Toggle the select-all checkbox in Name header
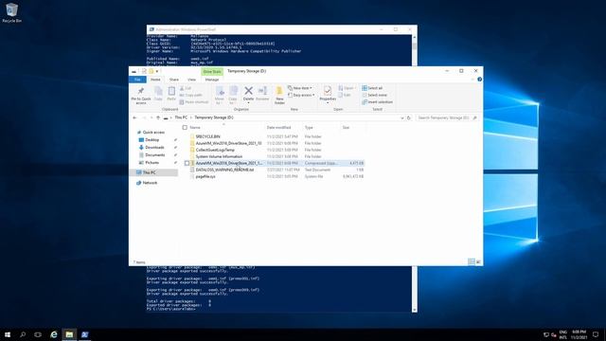 click(185, 127)
